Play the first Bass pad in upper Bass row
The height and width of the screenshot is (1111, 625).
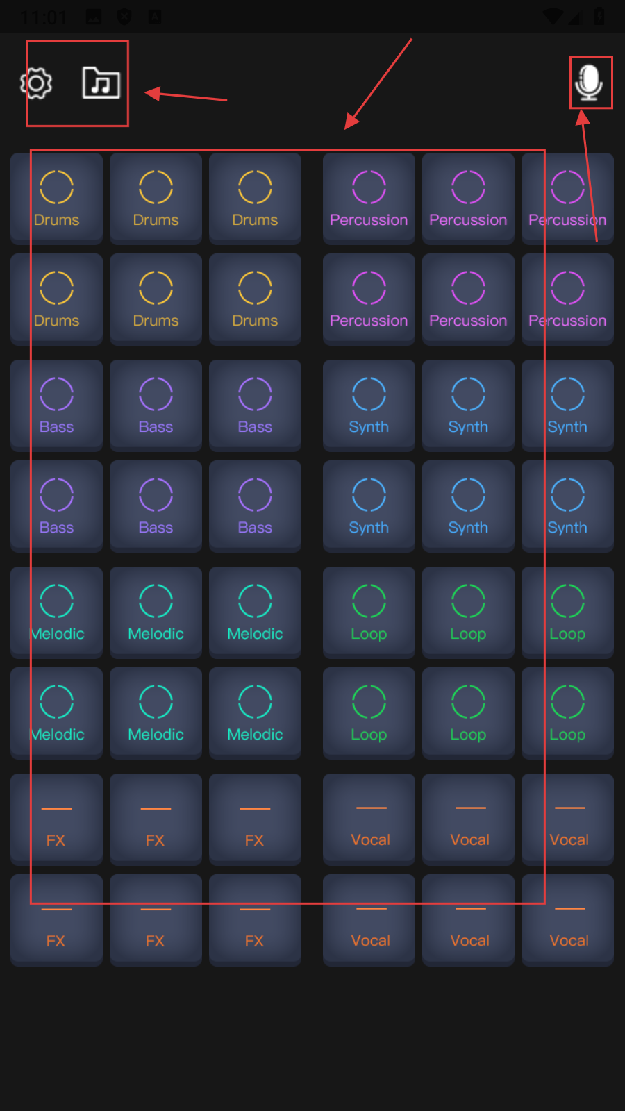click(56, 406)
